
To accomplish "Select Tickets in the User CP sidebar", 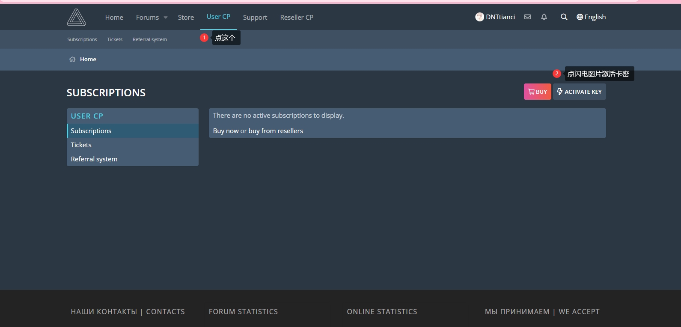I will point(81,145).
